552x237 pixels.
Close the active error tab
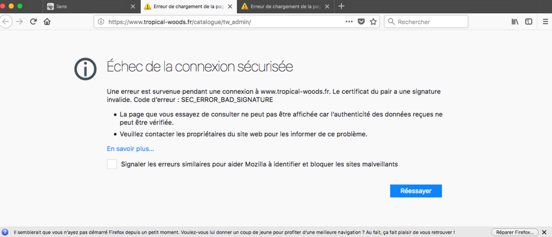[x=230, y=6]
